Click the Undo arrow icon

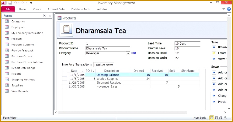tap(15, 3)
